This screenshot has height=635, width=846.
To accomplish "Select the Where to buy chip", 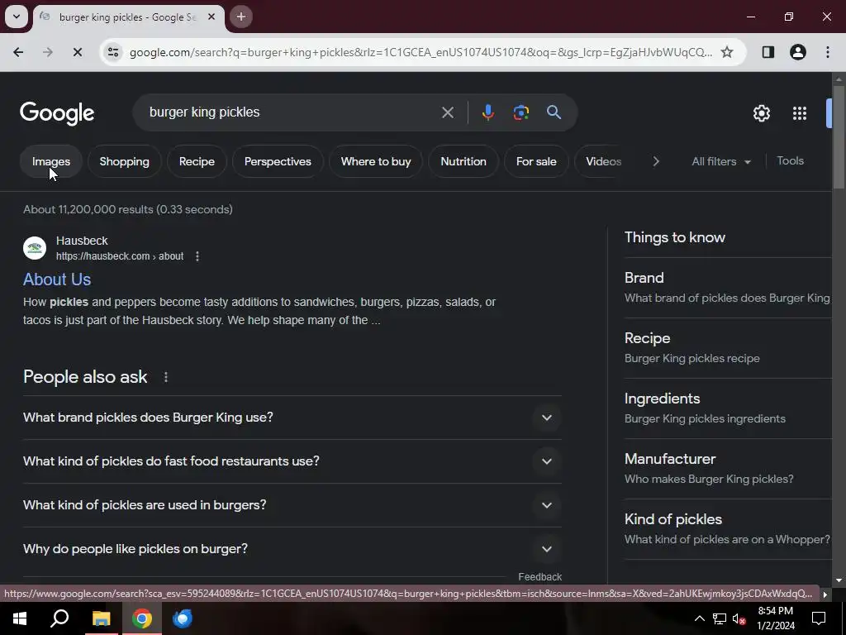I will click(376, 161).
